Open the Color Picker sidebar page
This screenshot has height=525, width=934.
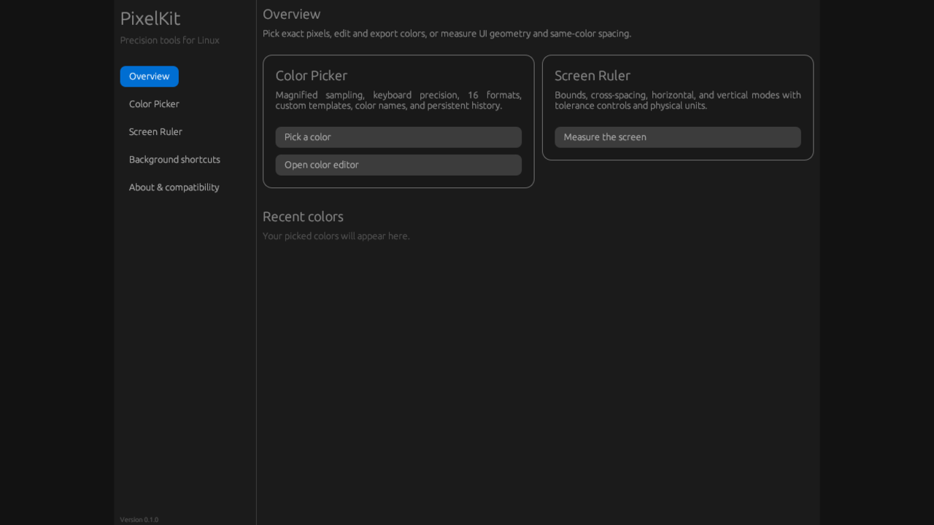[154, 104]
